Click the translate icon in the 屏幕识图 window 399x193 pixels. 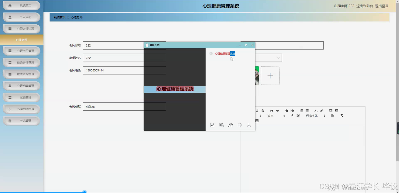(x=221, y=125)
